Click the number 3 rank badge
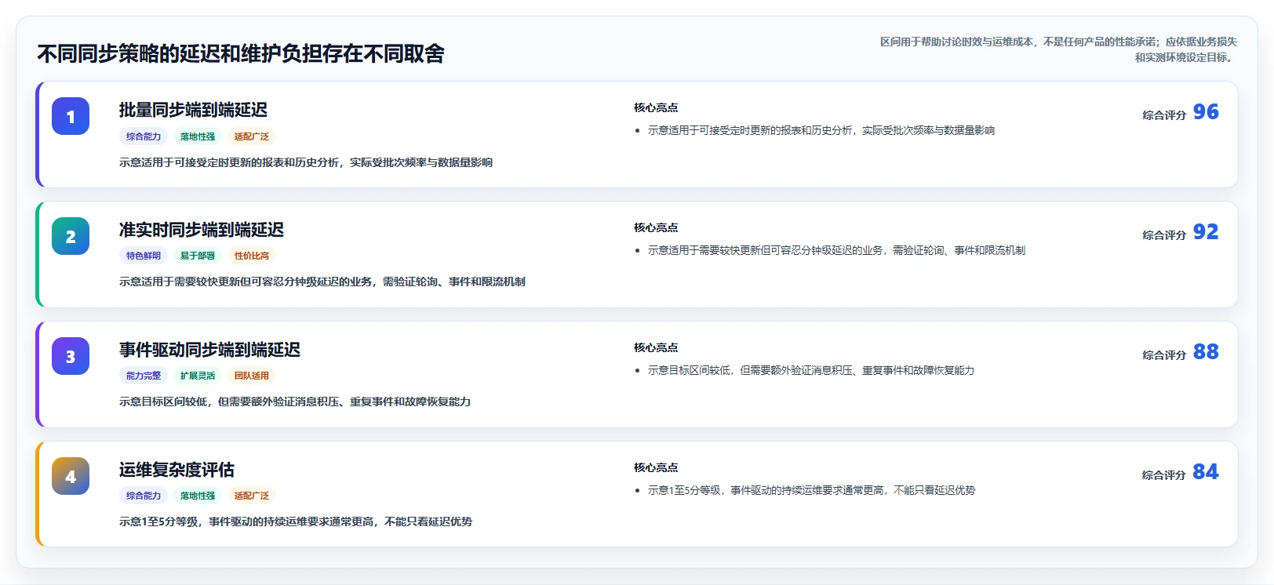Viewport: 1274px width, 585px height. tap(71, 356)
